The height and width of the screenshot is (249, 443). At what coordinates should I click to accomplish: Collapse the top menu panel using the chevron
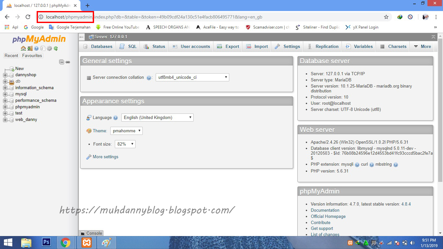pos(434,37)
